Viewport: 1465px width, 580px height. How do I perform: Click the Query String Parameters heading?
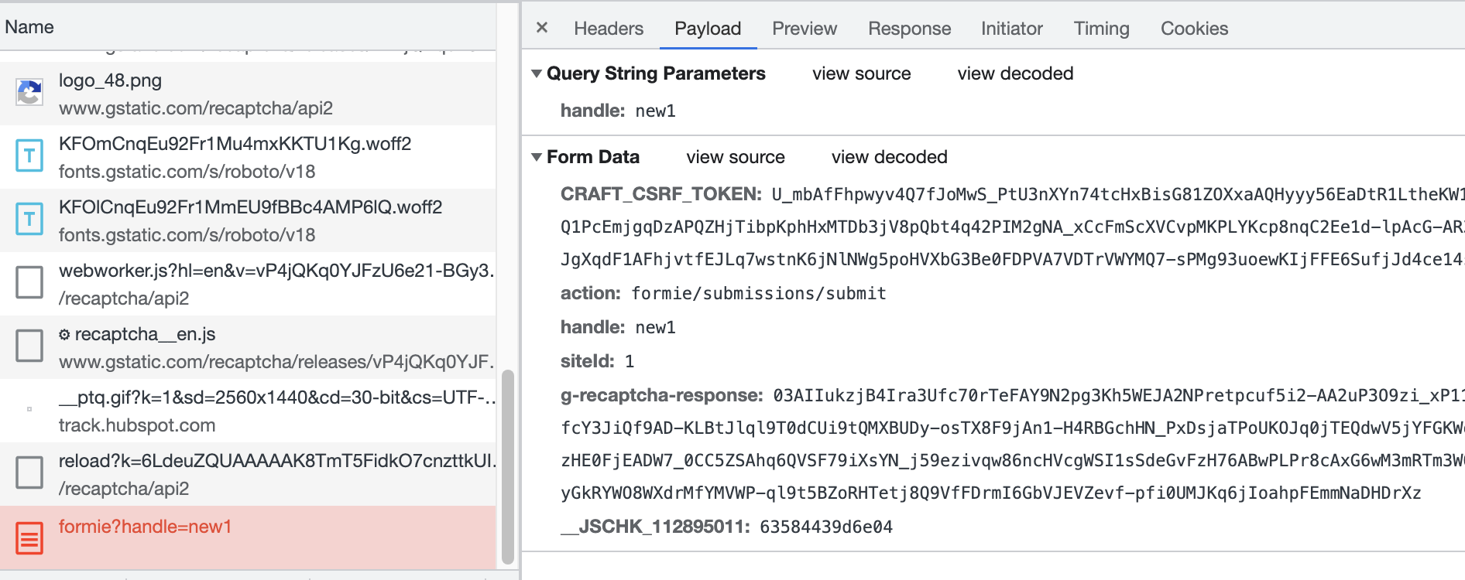click(656, 73)
